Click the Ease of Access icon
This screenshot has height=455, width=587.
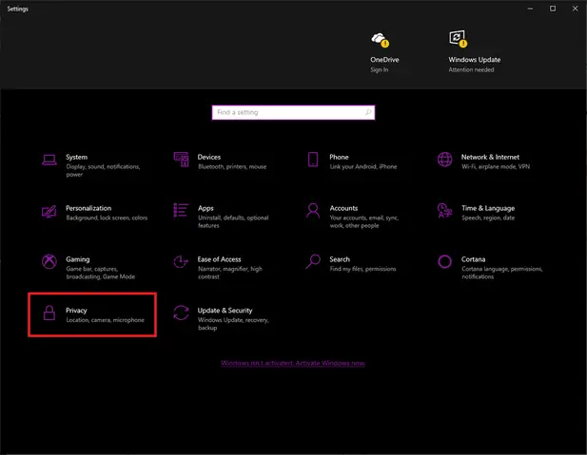tap(181, 262)
